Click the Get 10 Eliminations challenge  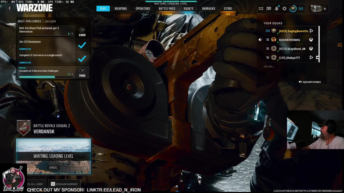47,45
